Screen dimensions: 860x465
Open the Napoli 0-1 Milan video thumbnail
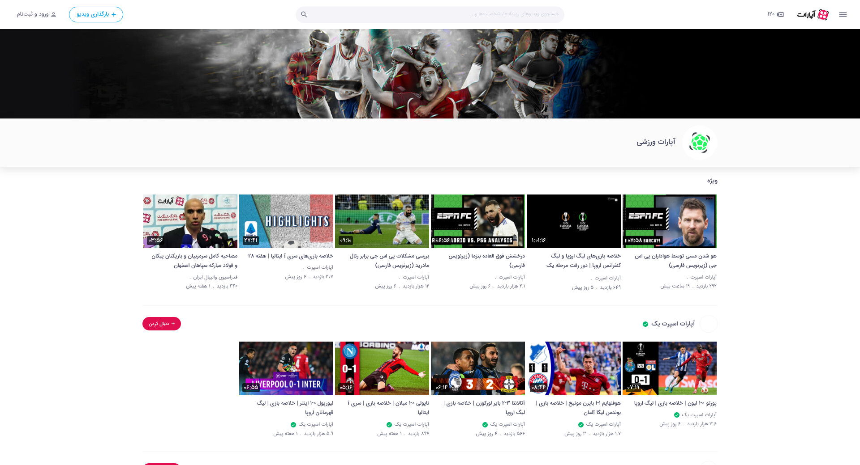382,368
